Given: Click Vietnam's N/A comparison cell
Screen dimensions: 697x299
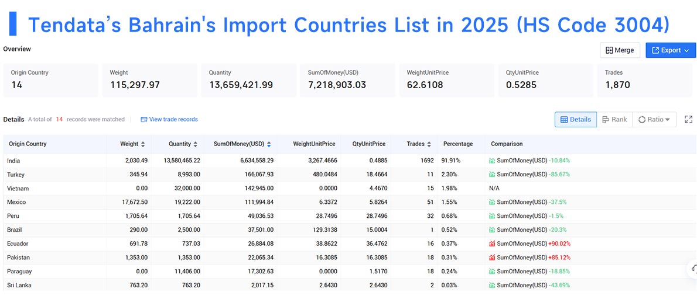Looking at the screenshot, I should [494, 188].
